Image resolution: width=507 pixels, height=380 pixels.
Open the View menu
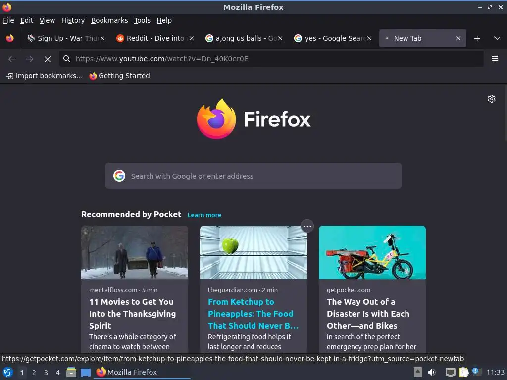point(47,20)
